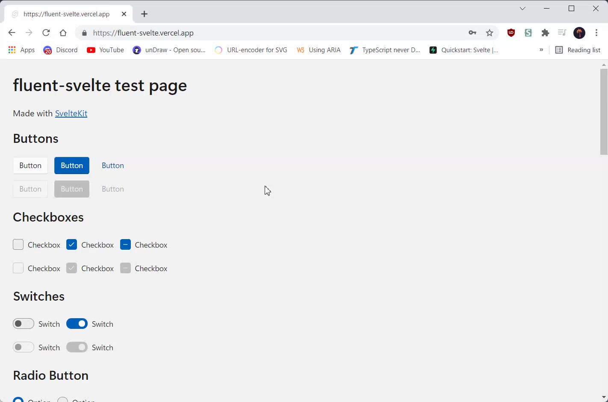Viewport: 608px width, 402px height.
Task: Open the green S extension
Action: point(528,33)
